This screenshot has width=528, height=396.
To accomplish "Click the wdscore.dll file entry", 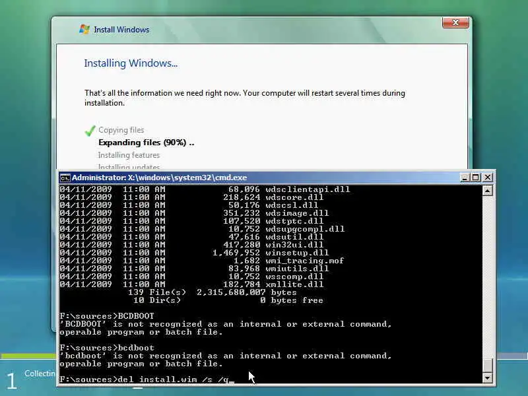I will point(191,197).
